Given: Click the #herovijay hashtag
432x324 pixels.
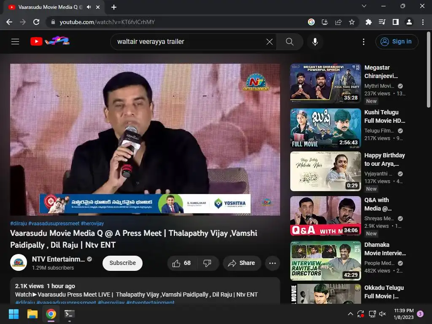Looking at the screenshot, I should [92, 224].
